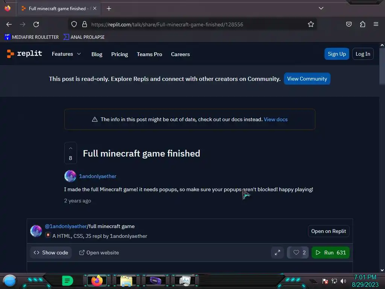385x289 pixels.
Task: Open the Firefox hamburger menu
Action: tap(376, 24)
